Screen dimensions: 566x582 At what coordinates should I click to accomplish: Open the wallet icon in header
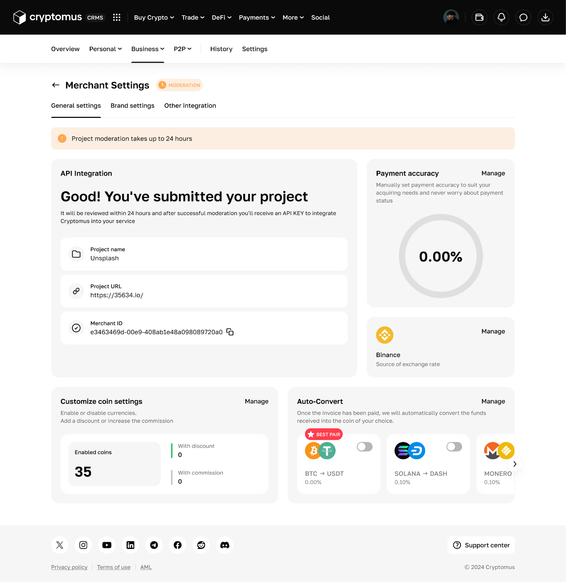click(479, 17)
